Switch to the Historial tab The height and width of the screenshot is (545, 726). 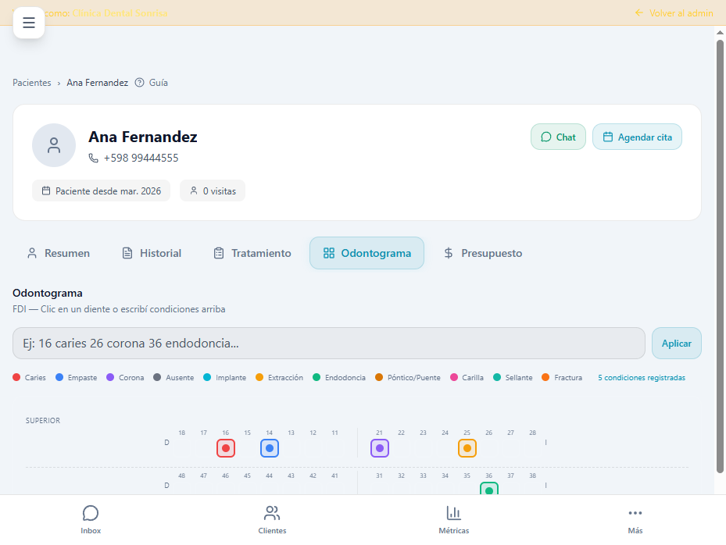coord(151,253)
